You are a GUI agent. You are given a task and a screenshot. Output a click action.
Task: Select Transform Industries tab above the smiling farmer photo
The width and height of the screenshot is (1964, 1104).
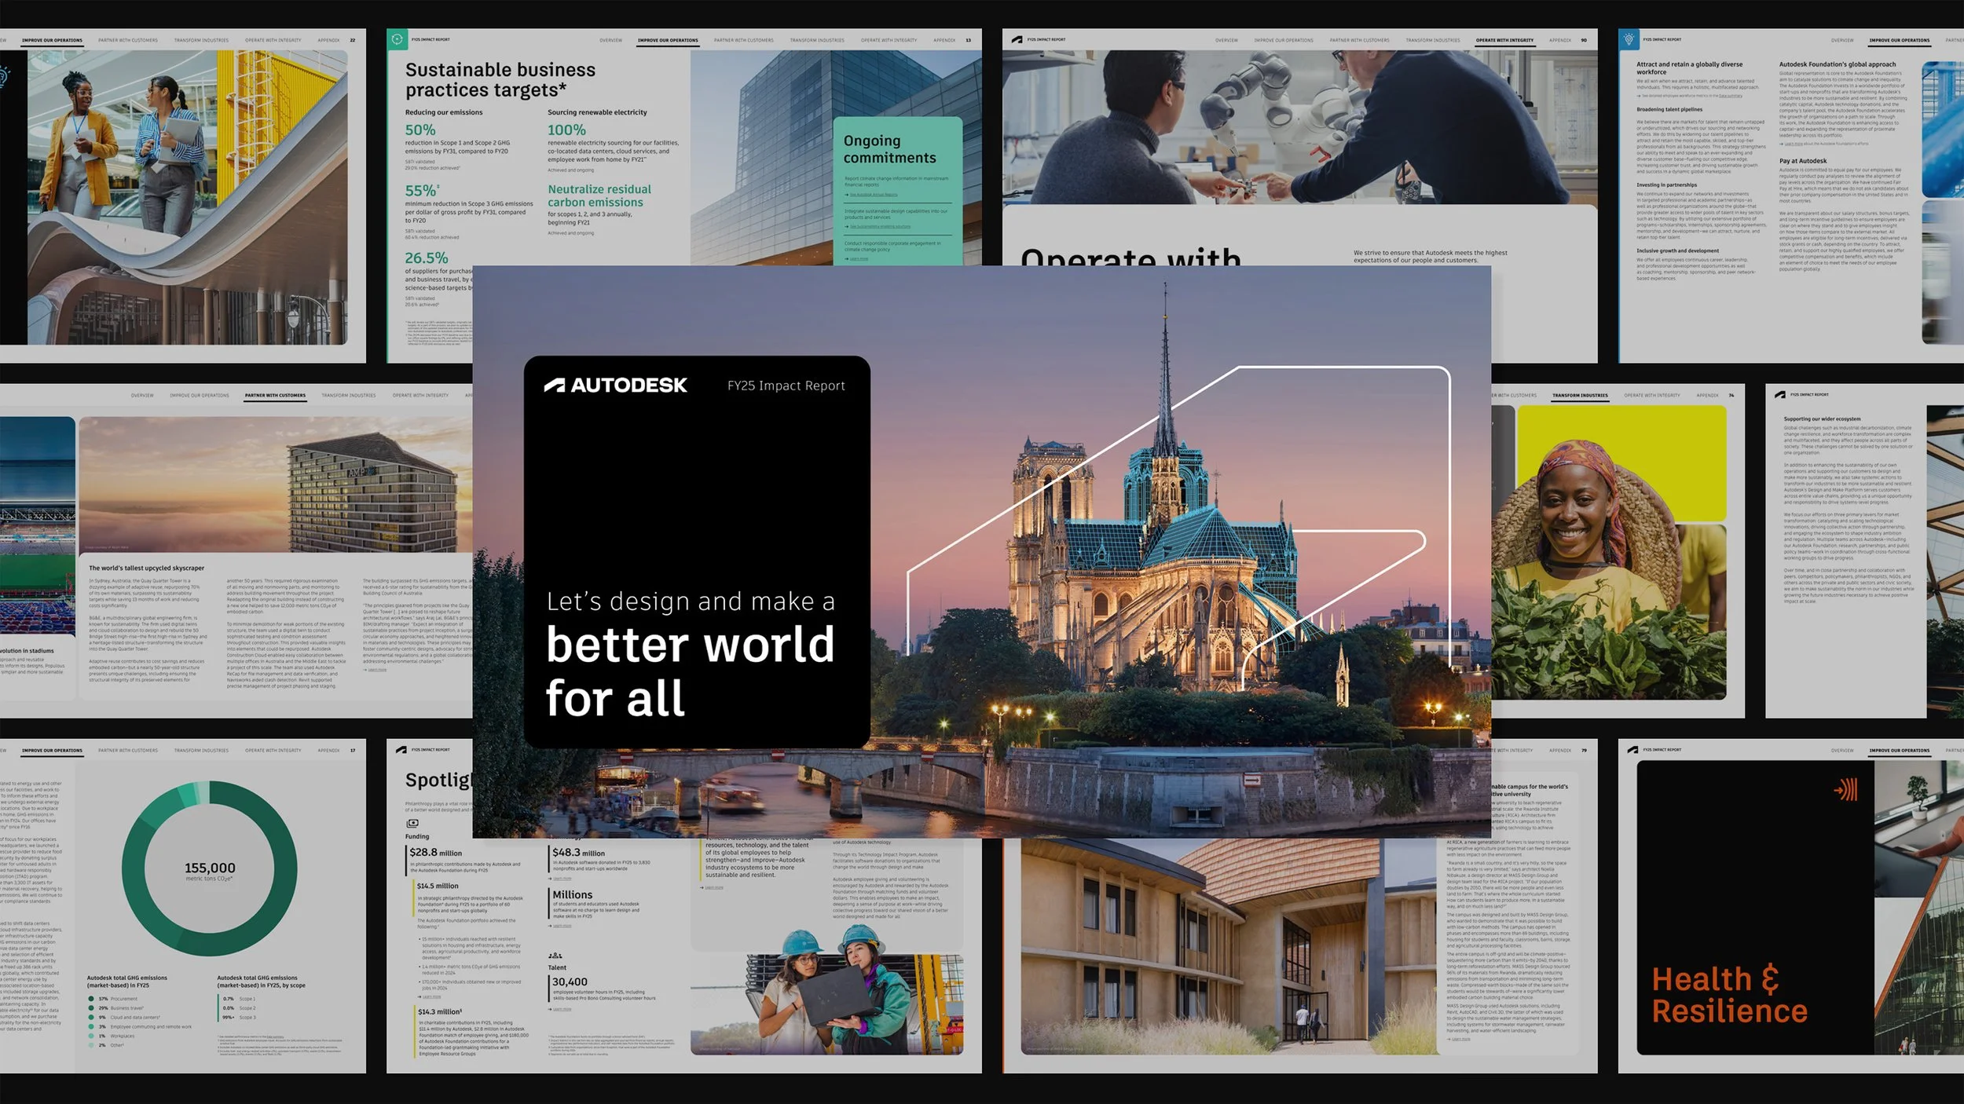point(1580,396)
